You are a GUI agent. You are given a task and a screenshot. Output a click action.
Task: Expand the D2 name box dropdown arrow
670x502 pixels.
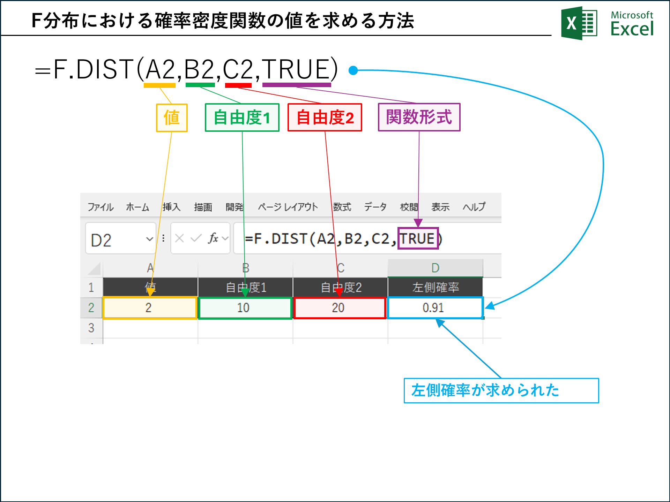click(x=149, y=239)
